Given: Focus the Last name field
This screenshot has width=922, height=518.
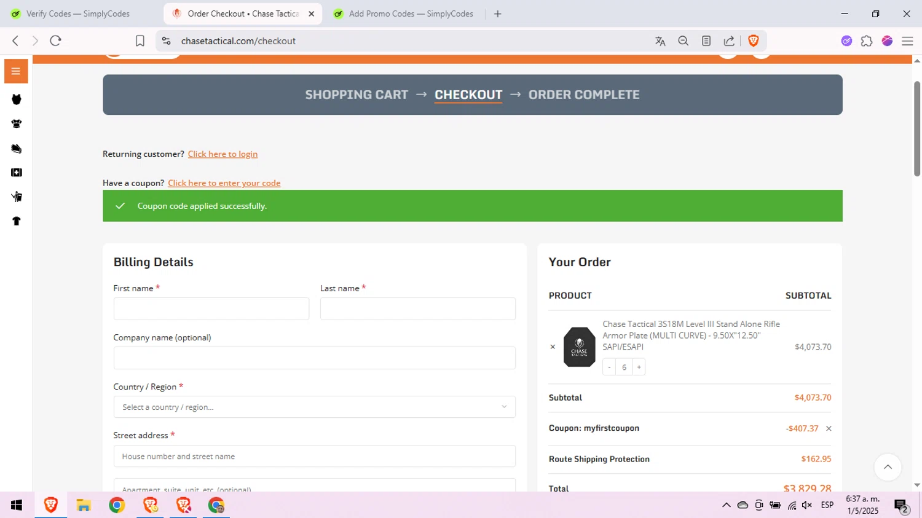Looking at the screenshot, I should 418,309.
